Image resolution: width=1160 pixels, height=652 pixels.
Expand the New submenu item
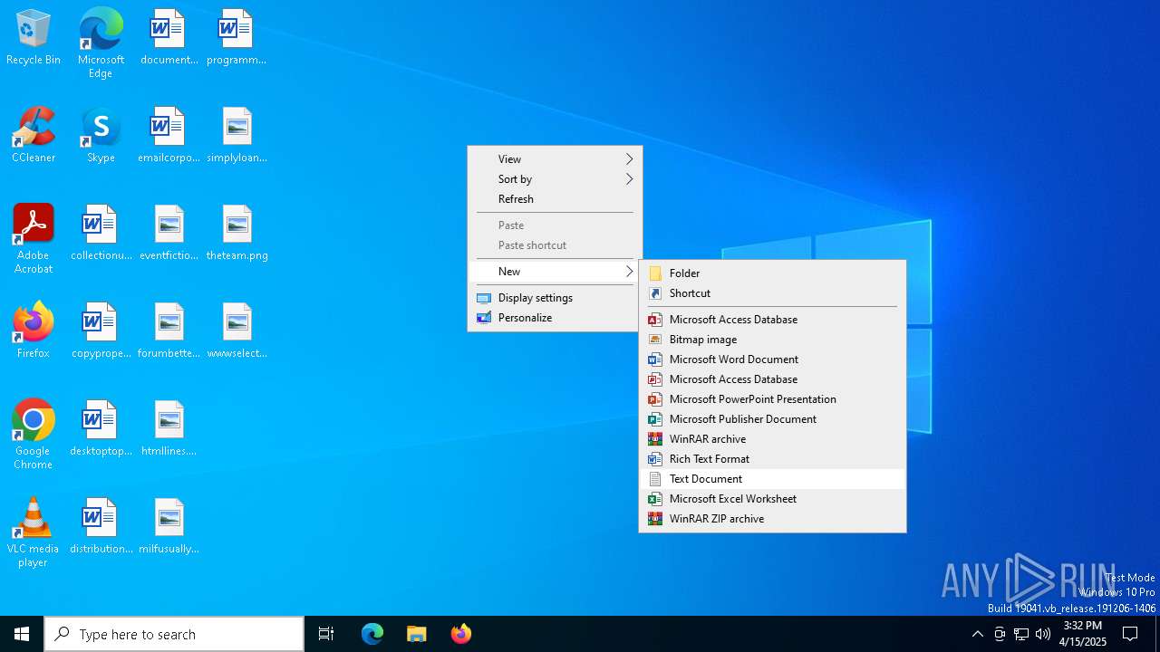(555, 272)
